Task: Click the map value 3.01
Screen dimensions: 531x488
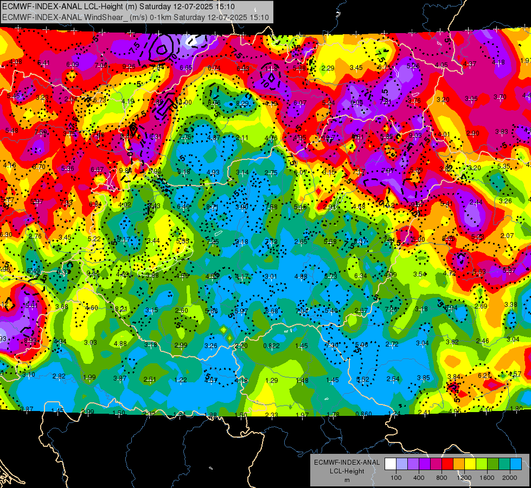Action: tap(271, 277)
